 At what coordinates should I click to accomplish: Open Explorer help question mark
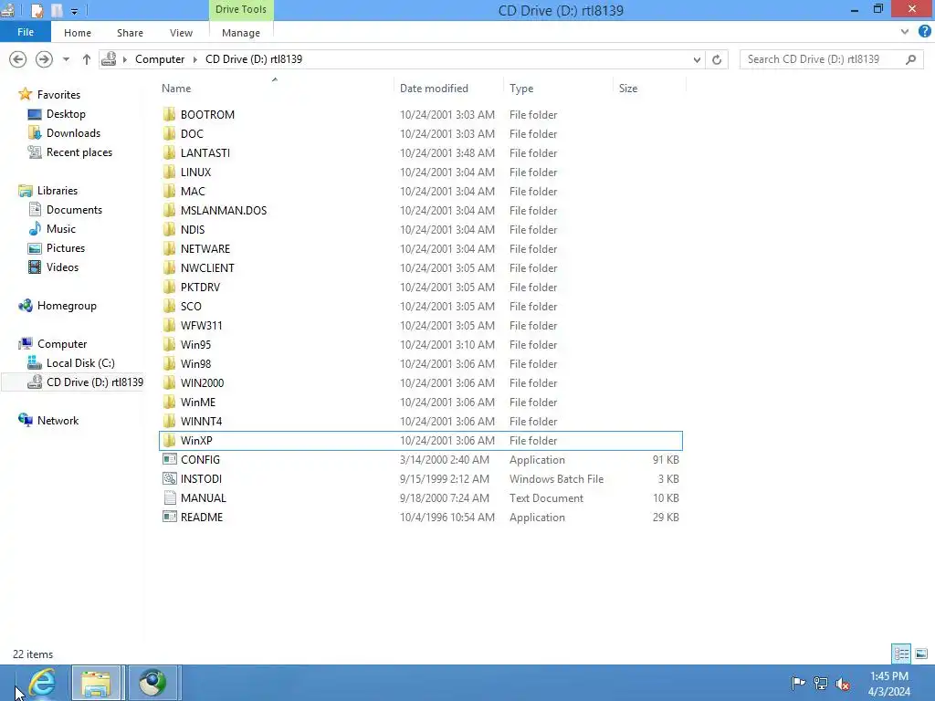[x=924, y=32]
